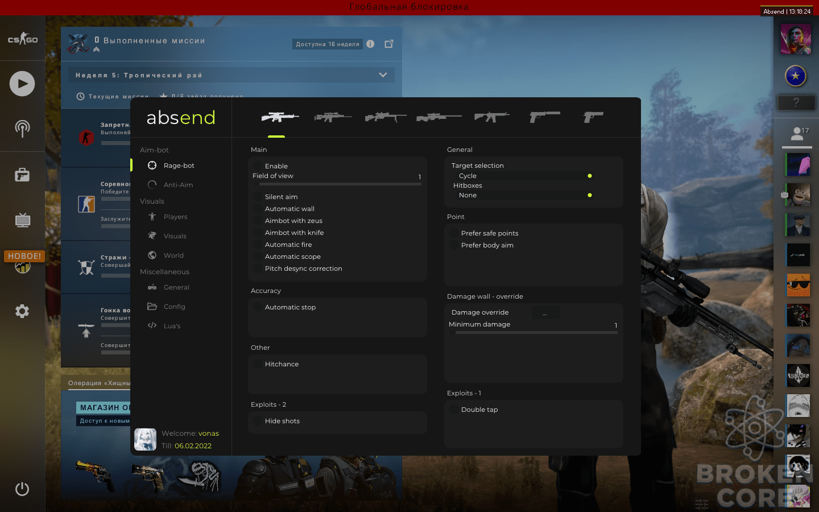This screenshot has width=819, height=512.
Task: Open the Target selection 'Cycle' dropdown
Action: (x=524, y=176)
